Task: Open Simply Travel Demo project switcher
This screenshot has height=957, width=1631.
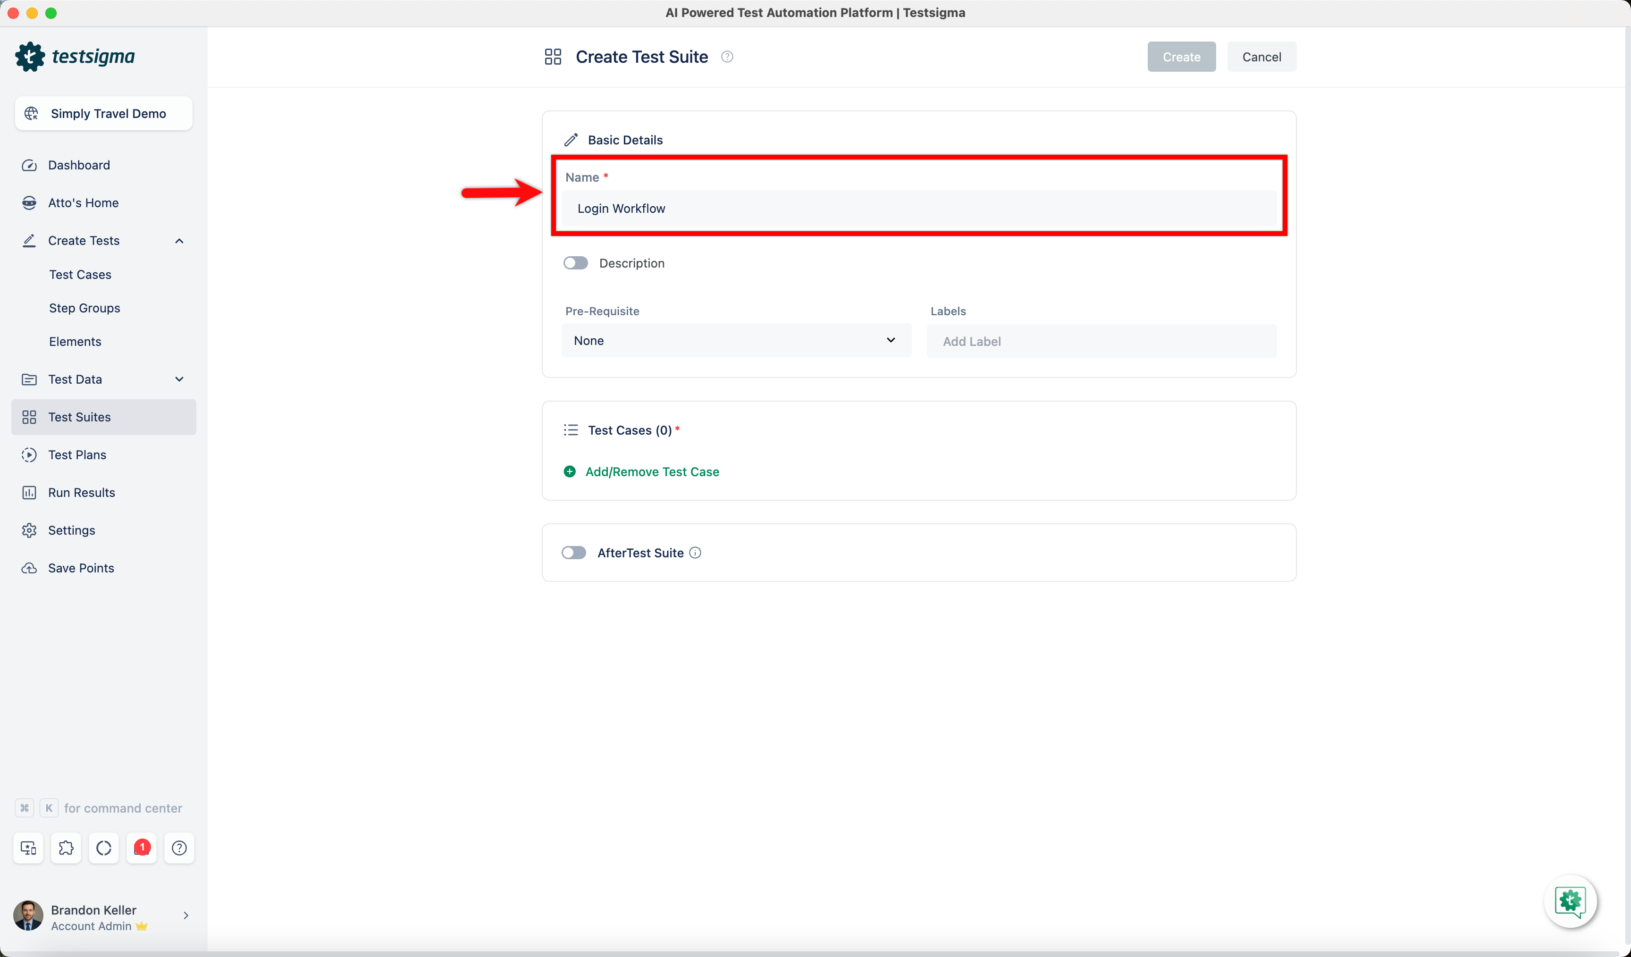Action: (x=103, y=113)
